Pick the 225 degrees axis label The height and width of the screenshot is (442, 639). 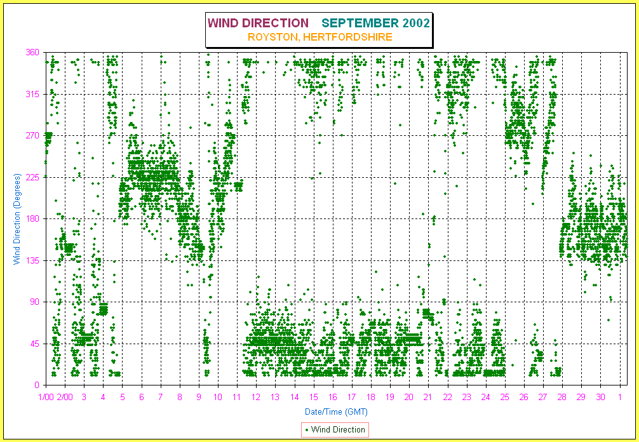click(x=32, y=177)
